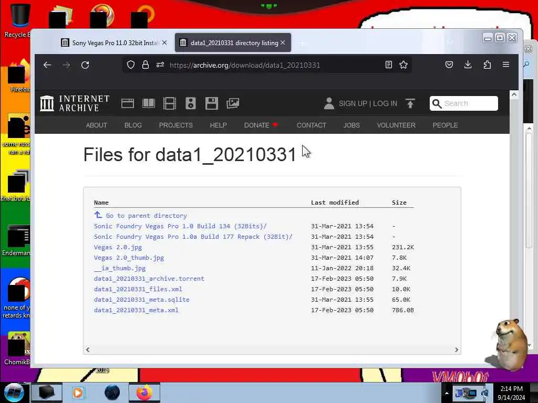The width and height of the screenshot is (538, 403).
Task: Open Sonic Foundry Vegas Pro 1.0 Build 134 folder
Action: (180, 226)
